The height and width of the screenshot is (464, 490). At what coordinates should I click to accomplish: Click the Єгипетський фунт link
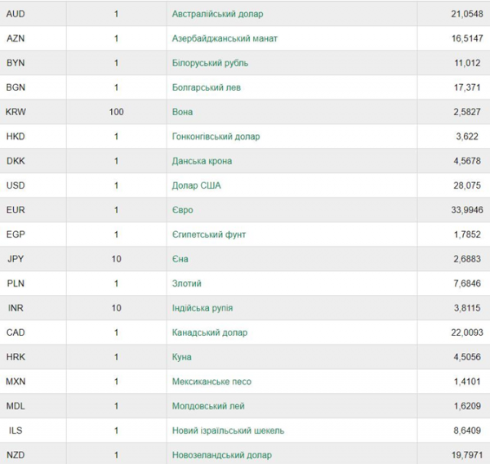coord(209,234)
